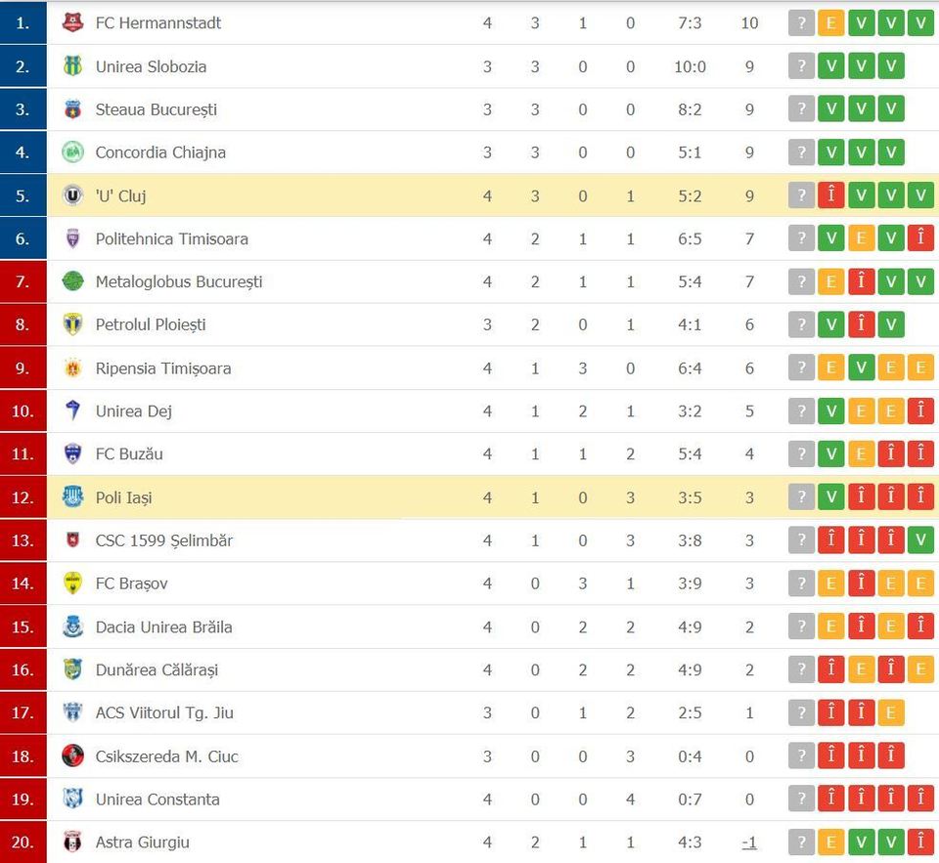
Task: Click the Steaua București crest icon
Action: pos(73,109)
